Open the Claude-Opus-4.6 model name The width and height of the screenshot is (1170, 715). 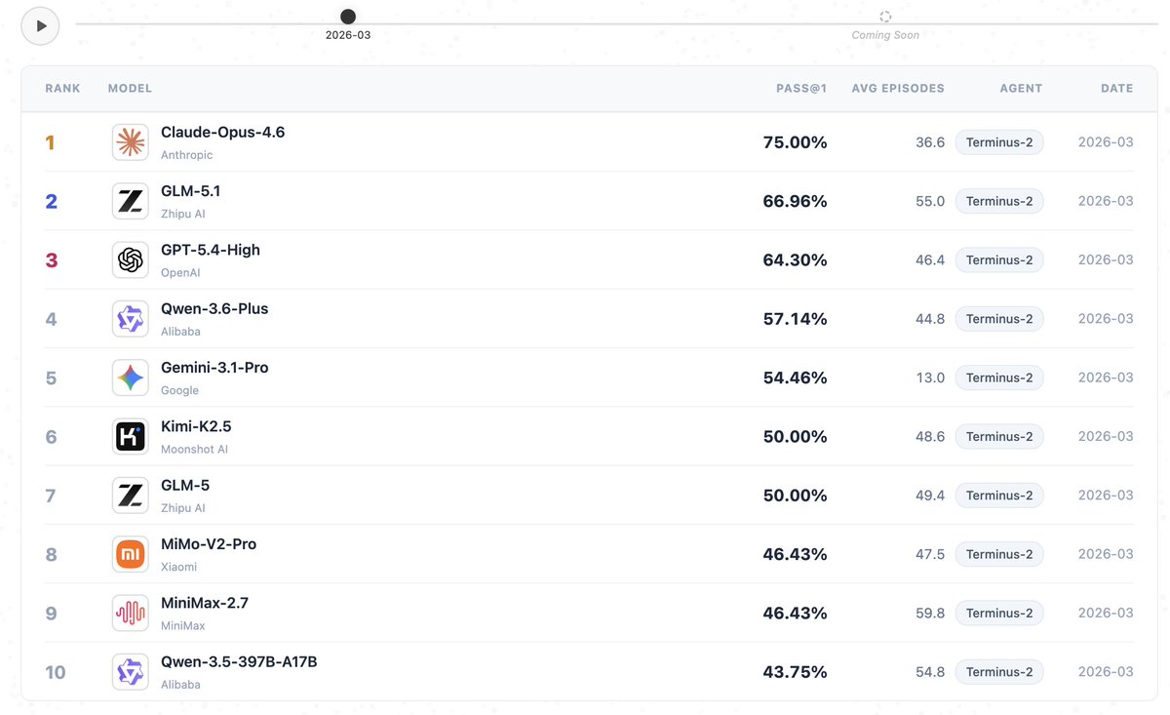[x=222, y=133]
